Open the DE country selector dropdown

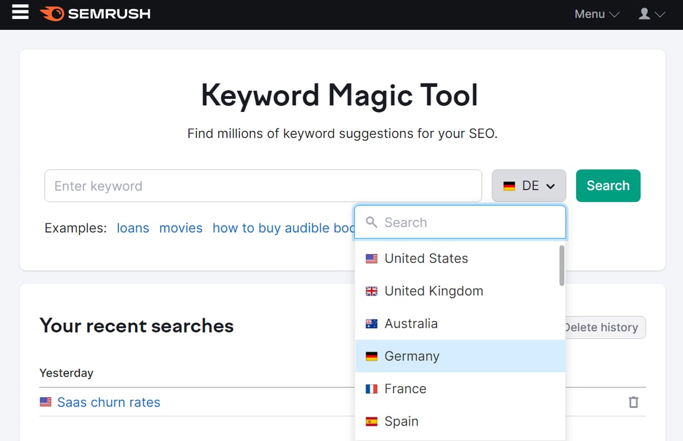[528, 185]
